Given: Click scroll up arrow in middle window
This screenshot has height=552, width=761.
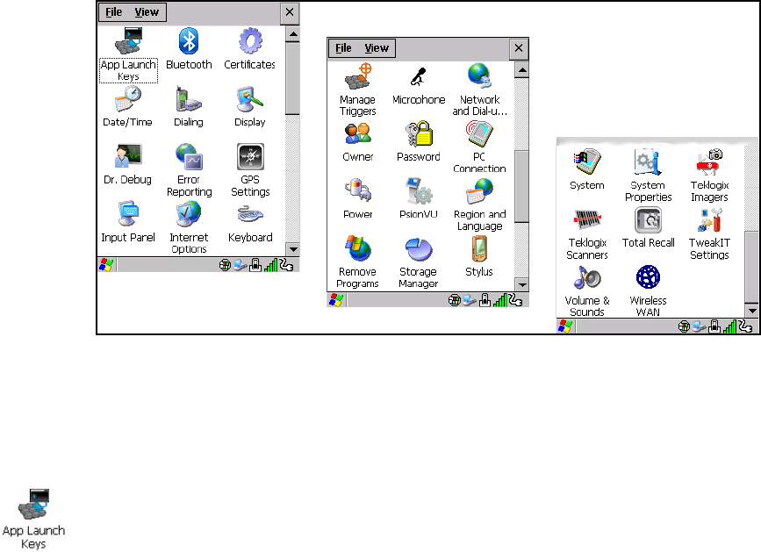Looking at the screenshot, I should pos(521,70).
